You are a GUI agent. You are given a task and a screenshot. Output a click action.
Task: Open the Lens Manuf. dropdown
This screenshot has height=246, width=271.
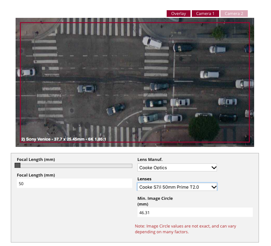pyautogui.click(x=177, y=167)
